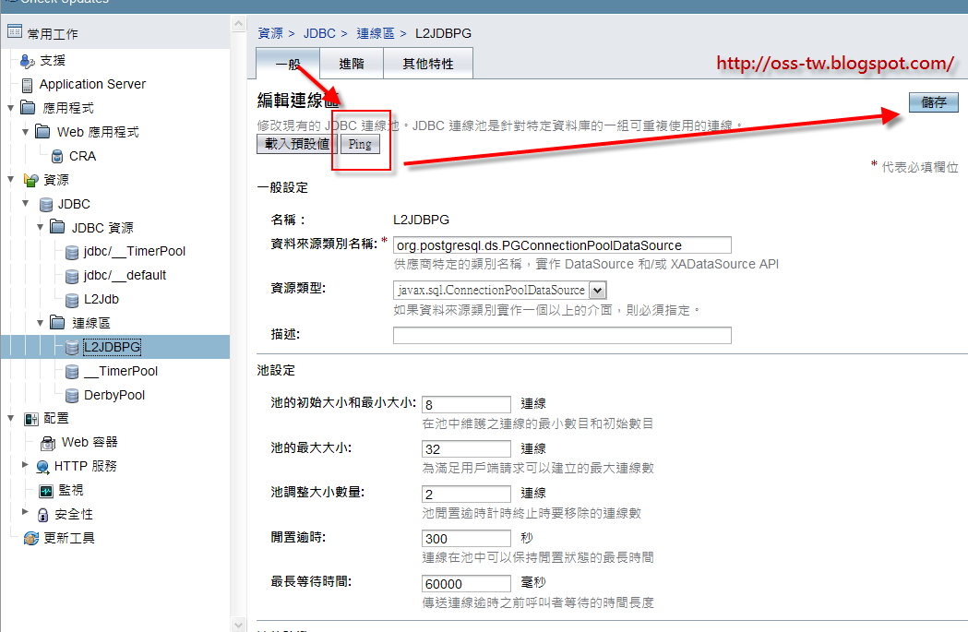Collapse the 資源 tree node arrow
Image resolution: width=968 pixels, height=632 pixels.
click(x=10, y=179)
